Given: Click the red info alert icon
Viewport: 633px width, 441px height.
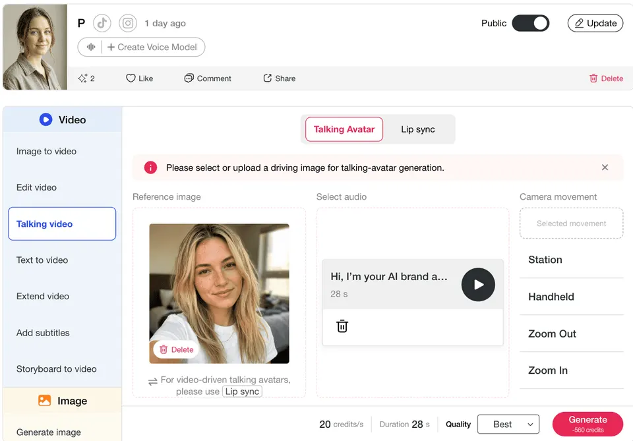Looking at the screenshot, I should point(150,167).
